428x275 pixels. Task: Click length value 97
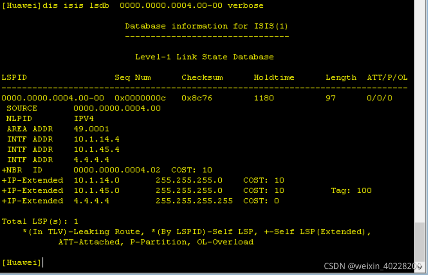pos(331,98)
